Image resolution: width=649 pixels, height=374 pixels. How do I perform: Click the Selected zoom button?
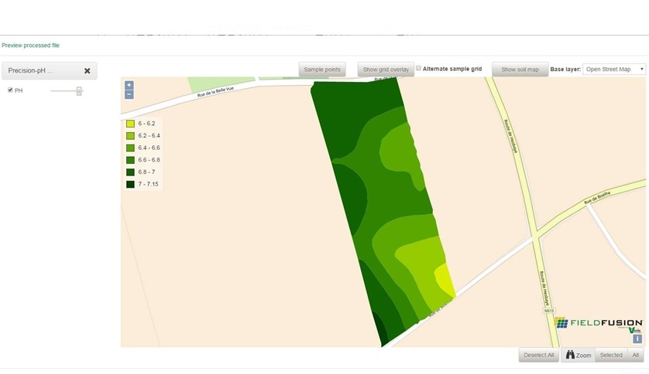611,355
